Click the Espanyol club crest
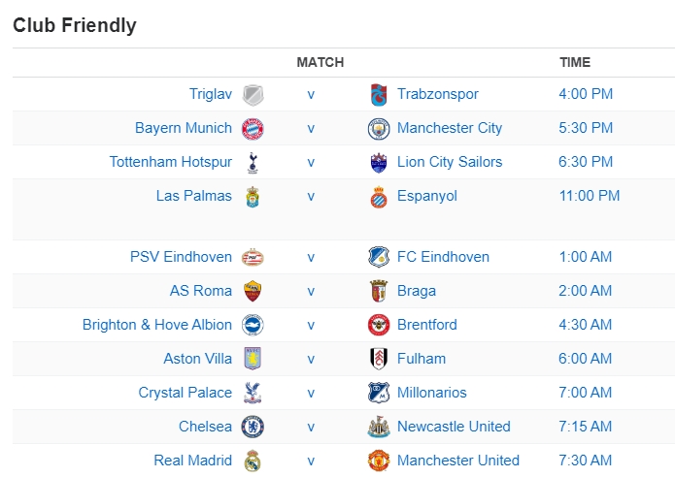675x477 pixels. point(379,197)
